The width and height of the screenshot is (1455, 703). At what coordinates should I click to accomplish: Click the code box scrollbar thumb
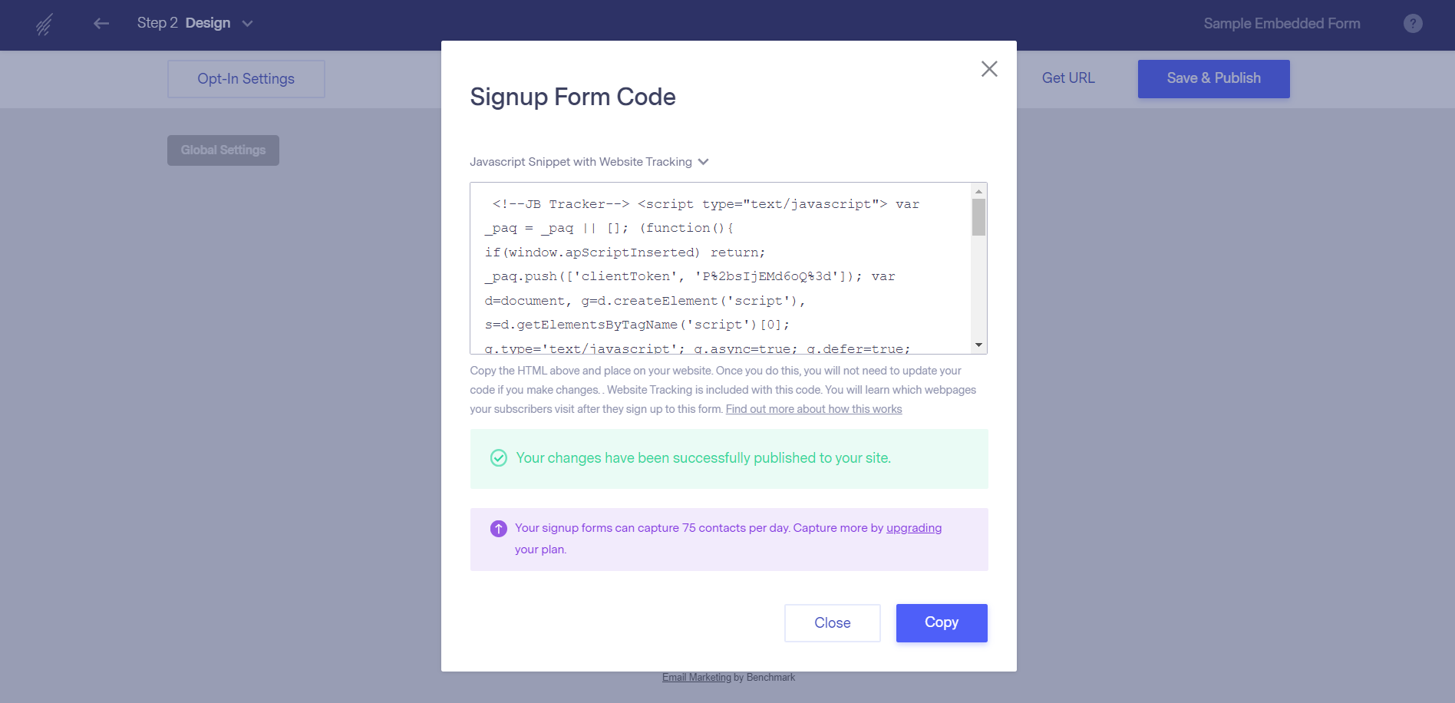click(978, 217)
